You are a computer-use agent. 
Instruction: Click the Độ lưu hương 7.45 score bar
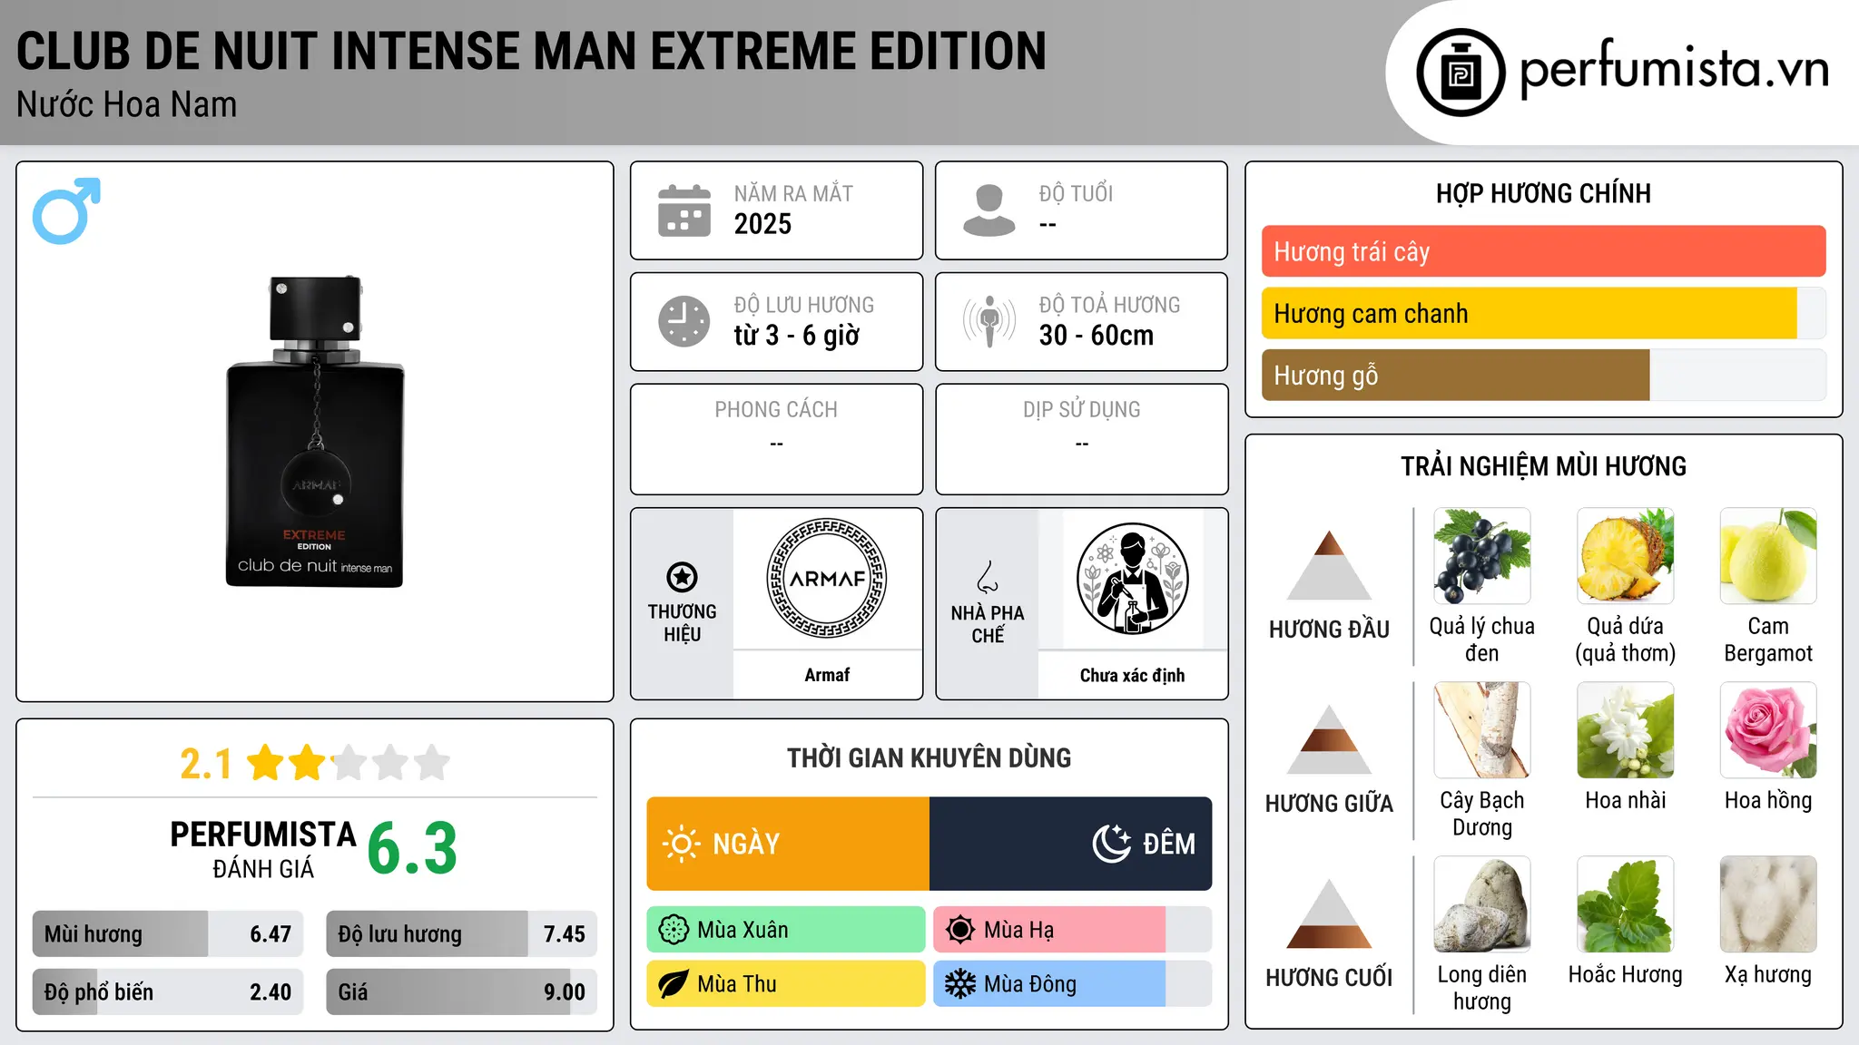pyautogui.click(x=461, y=933)
